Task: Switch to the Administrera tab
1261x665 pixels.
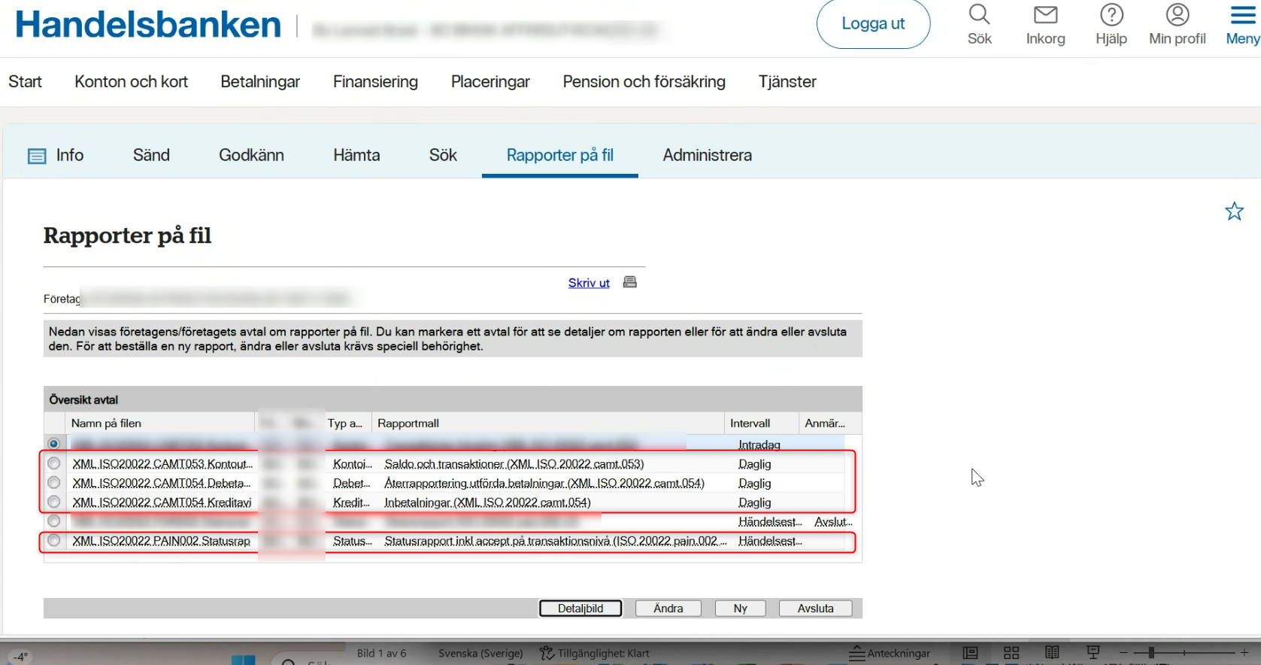Action: pyautogui.click(x=707, y=156)
